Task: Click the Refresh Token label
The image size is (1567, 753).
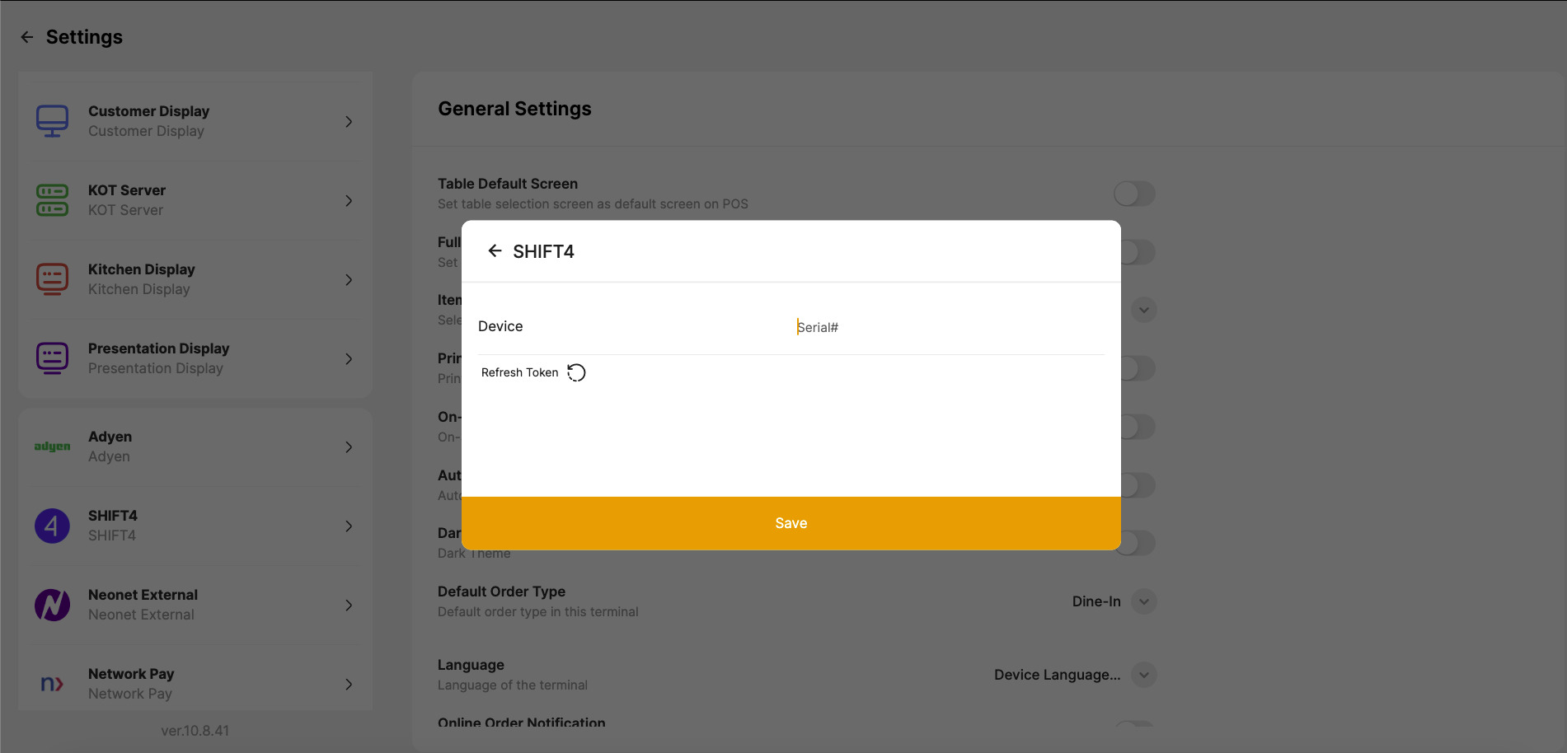Action: click(x=519, y=372)
